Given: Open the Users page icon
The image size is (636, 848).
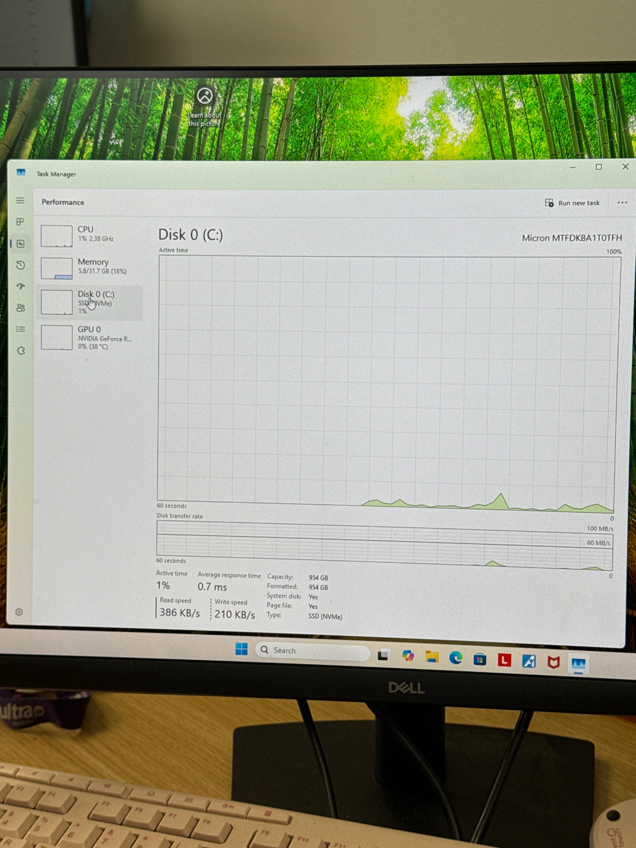Looking at the screenshot, I should [x=21, y=308].
